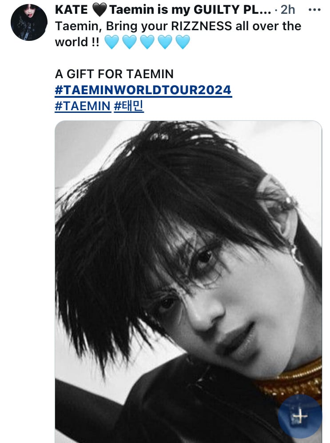Open KATE's round profile avatar
Image resolution: width=330 pixels, height=443 pixels.
pyautogui.click(x=29, y=22)
